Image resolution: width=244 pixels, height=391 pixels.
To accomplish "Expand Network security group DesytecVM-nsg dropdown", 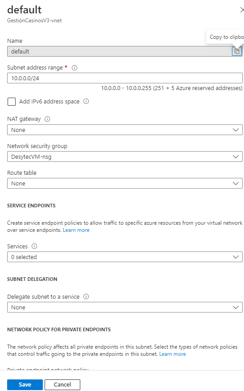I will tap(125, 156).
